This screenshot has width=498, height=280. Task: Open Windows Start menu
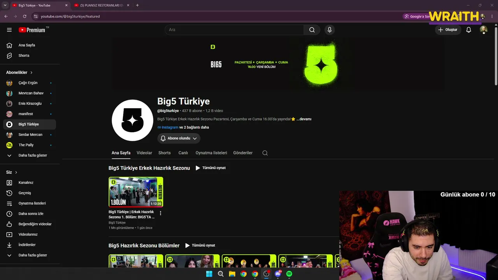pos(209,274)
